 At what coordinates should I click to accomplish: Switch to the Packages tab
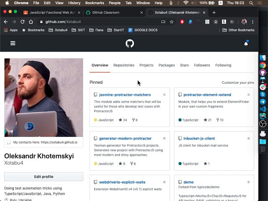167,65
